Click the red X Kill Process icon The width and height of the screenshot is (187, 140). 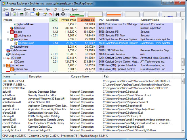pyautogui.click(x=51, y=14)
